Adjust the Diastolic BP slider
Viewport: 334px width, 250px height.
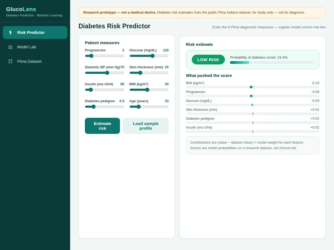pyautogui.click(x=105, y=73)
